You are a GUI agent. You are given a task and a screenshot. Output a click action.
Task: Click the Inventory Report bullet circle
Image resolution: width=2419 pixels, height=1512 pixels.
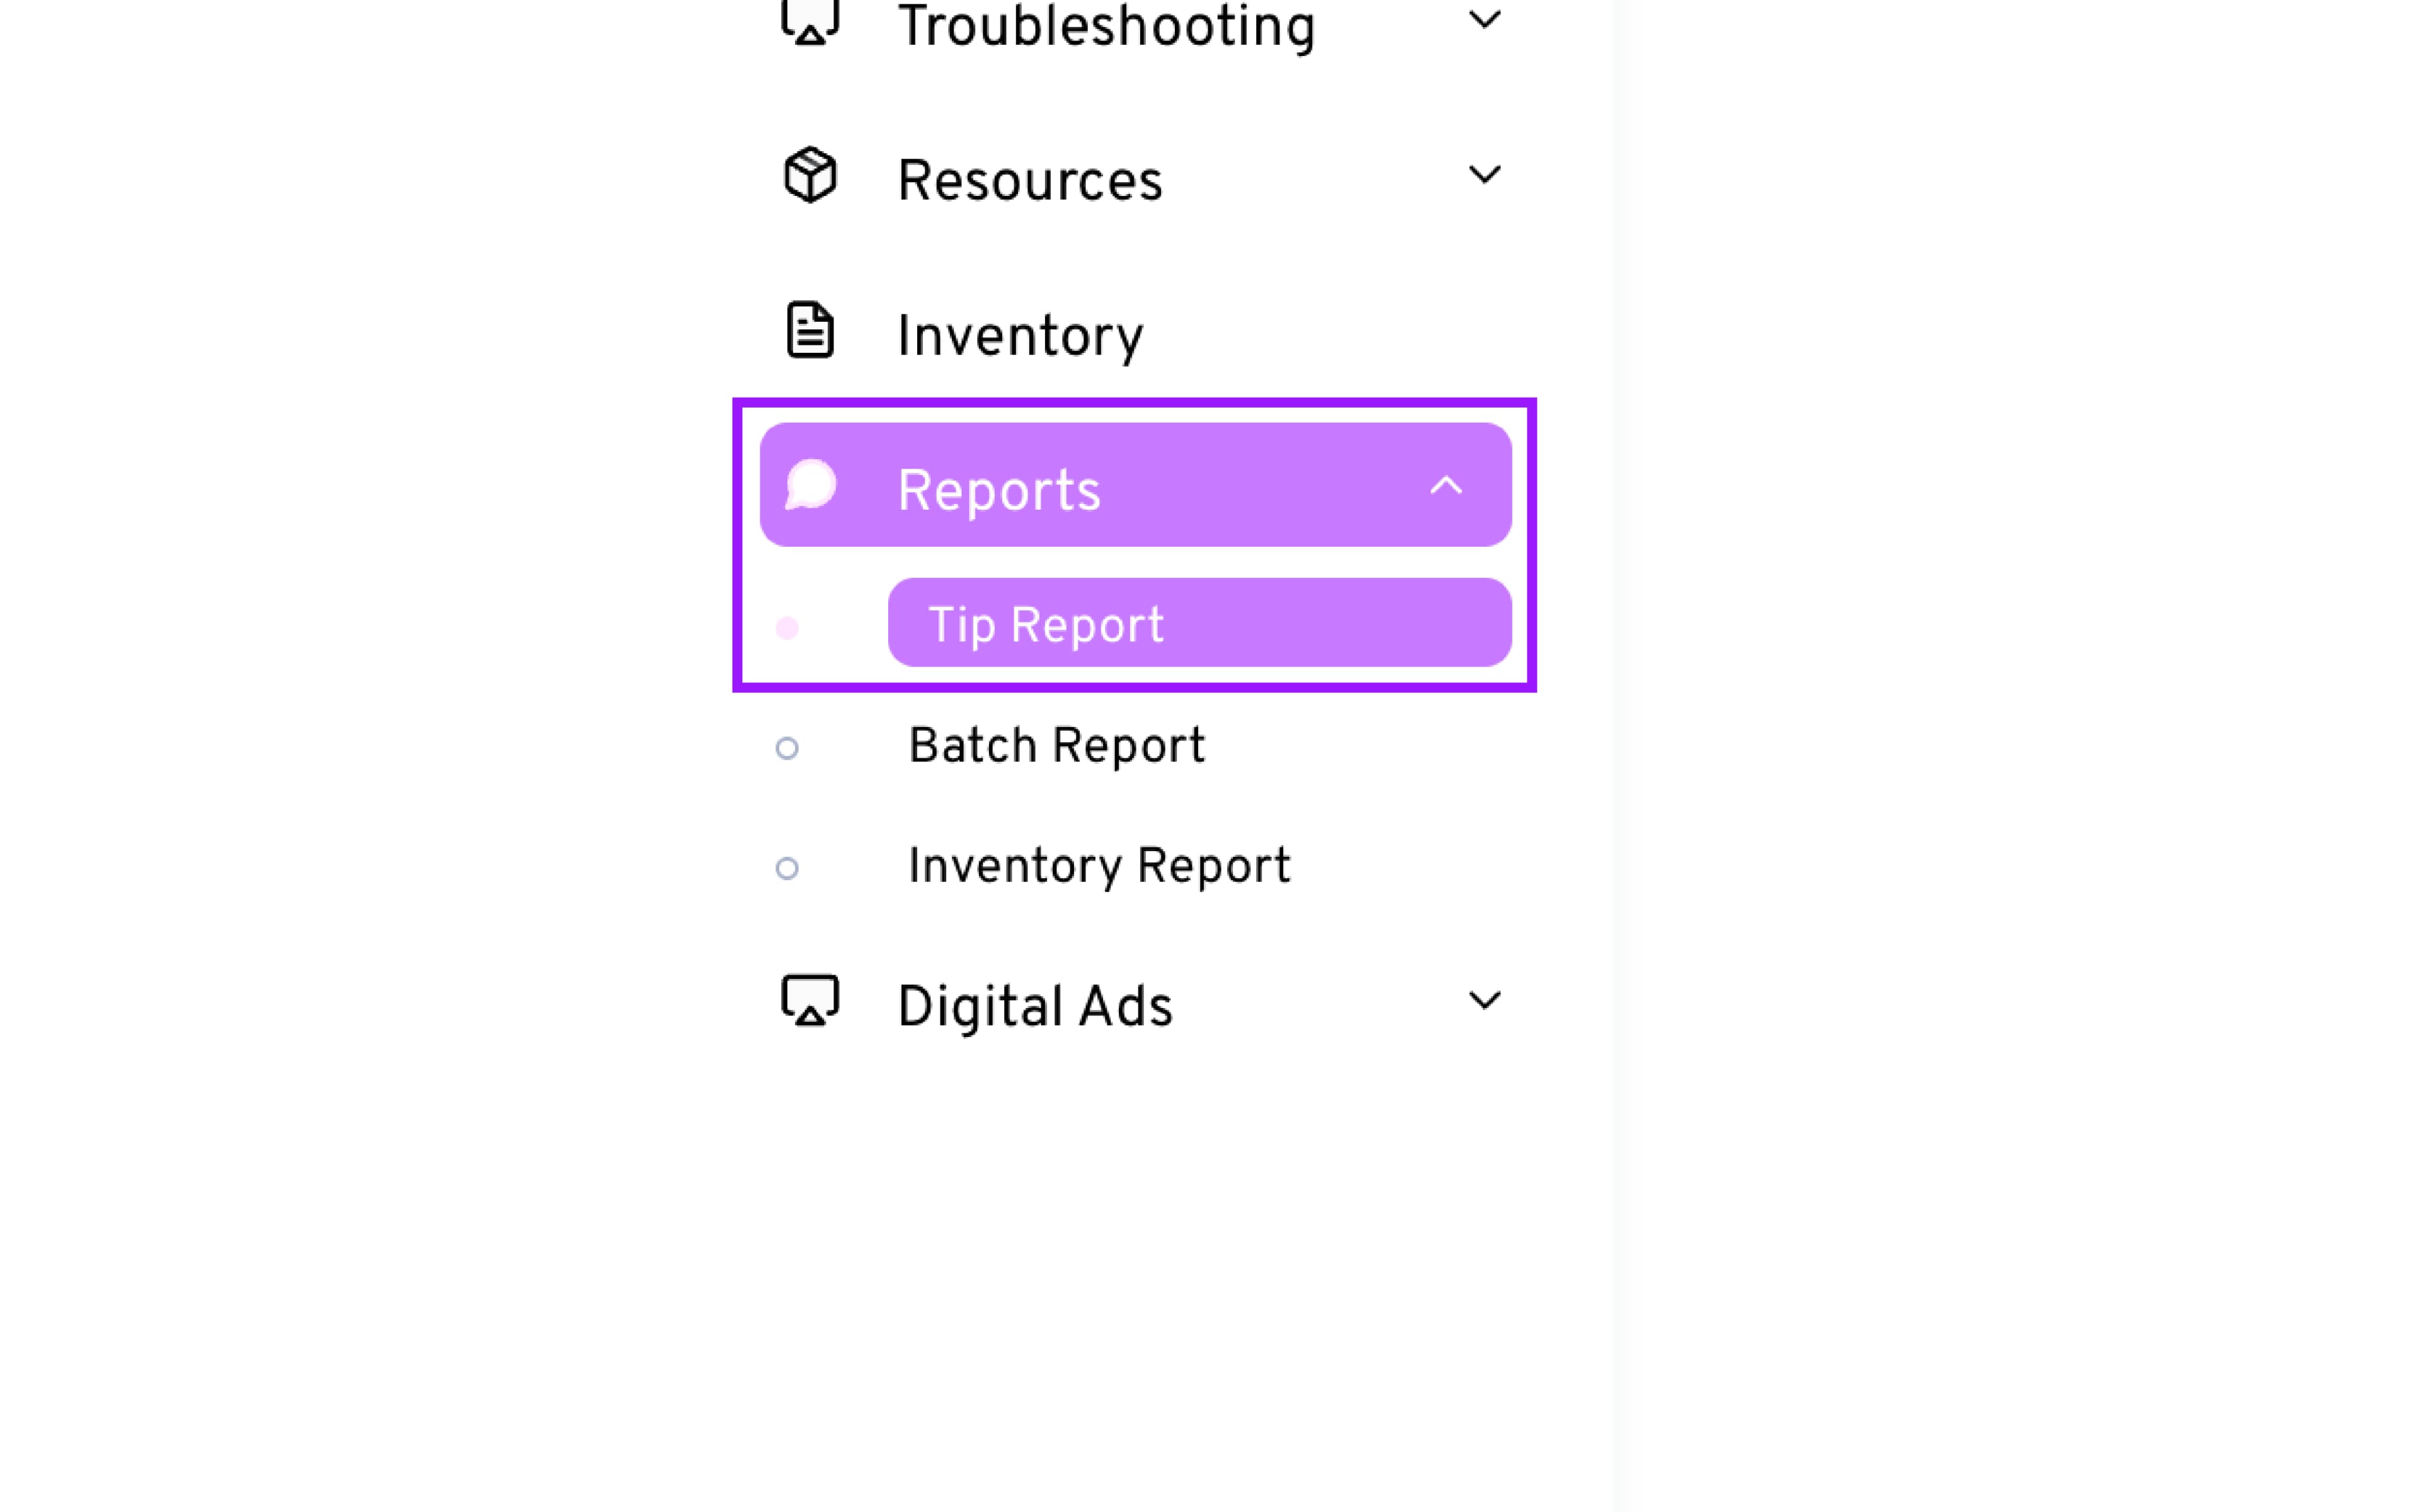pyautogui.click(x=787, y=868)
